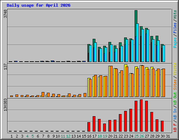Click green weekend day label 4
Viewport: 179px width, 140px height.
[27, 136]
